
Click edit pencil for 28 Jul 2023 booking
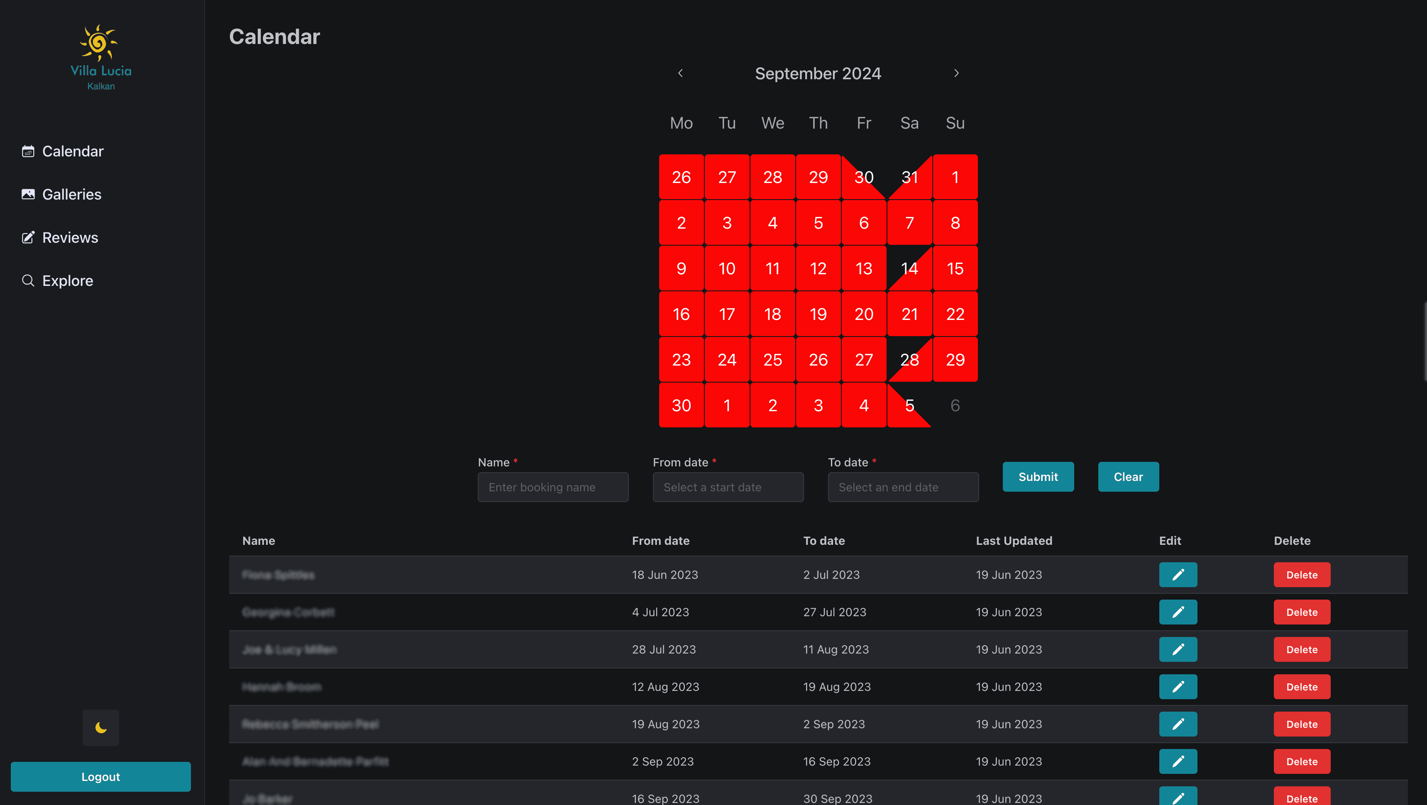click(x=1178, y=649)
